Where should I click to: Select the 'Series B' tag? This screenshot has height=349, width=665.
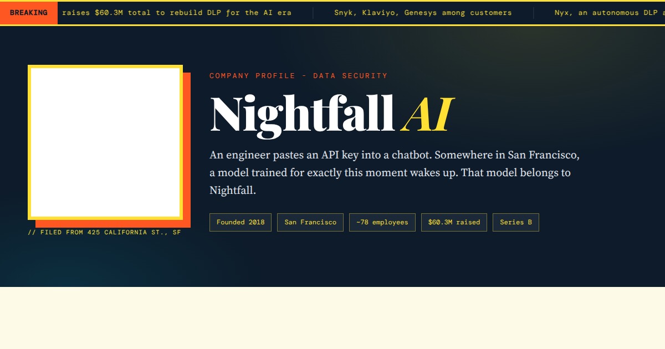point(516,222)
